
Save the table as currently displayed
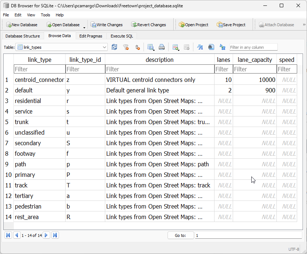pyautogui.click(x=150, y=47)
